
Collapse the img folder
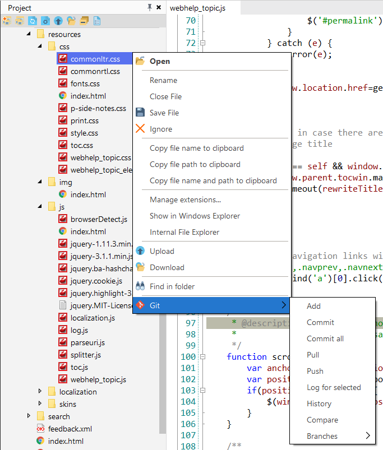[40, 182]
